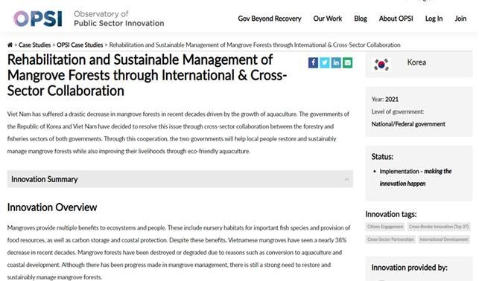This screenshot has height=281, width=479.
Task: Share the page on Twitter
Action: 325,62
